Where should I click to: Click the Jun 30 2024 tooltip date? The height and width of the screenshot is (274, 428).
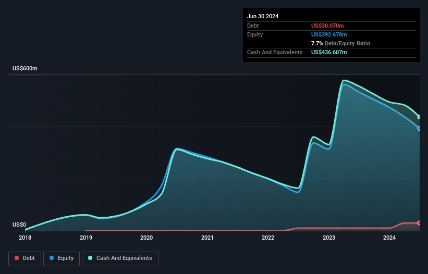(x=263, y=16)
